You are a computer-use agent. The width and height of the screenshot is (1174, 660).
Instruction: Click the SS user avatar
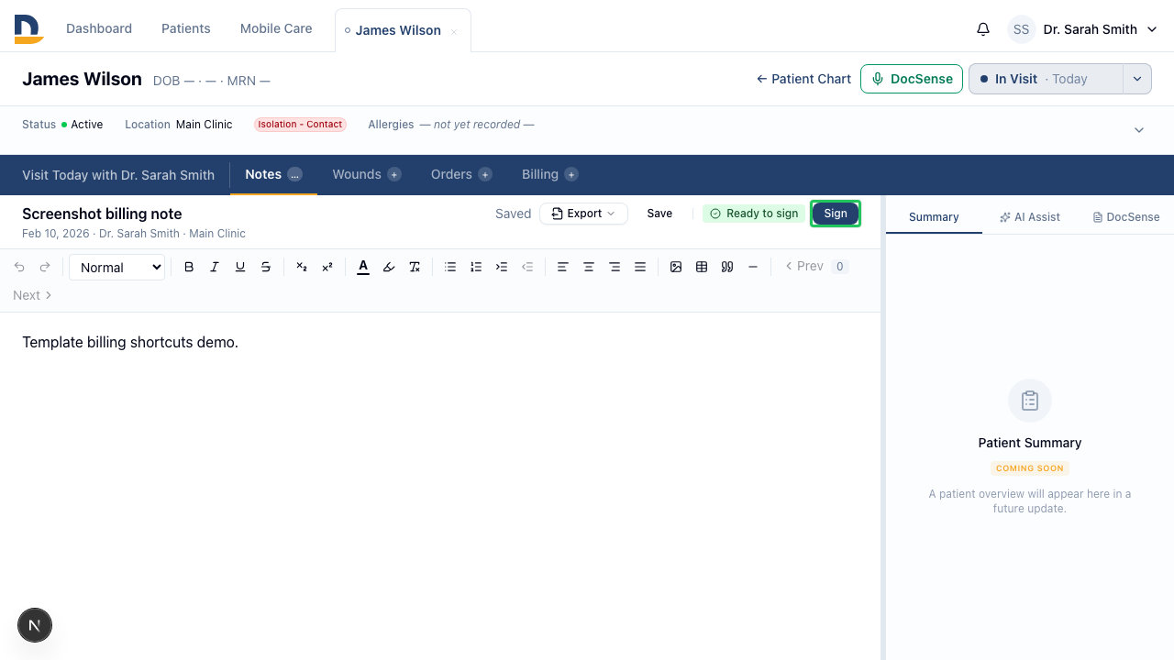[1022, 29]
